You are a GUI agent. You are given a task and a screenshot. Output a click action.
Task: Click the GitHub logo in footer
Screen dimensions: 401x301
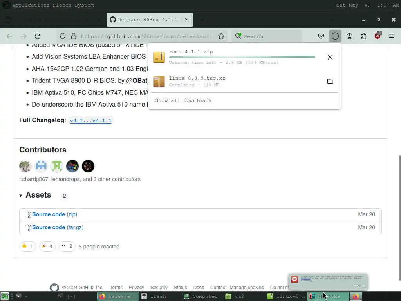coord(54,287)
